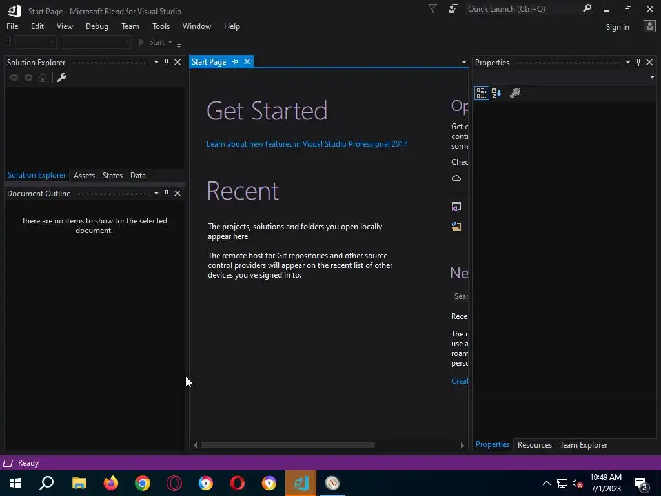Image resolution: width=661 pixels, height=496 pixels.
Task: Close the Properties panel
Action: click(x=649, y=63)
